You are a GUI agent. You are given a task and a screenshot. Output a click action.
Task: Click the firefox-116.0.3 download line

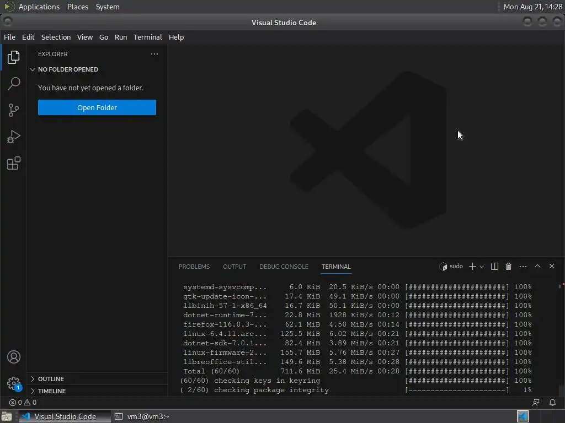(x=357, y=324)
